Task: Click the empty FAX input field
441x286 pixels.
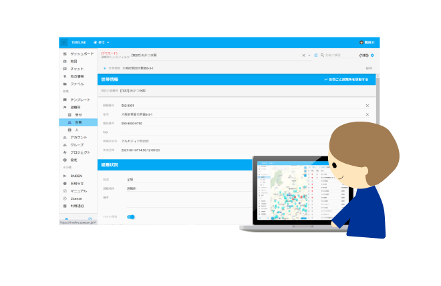Action: [x=225, y=132]
